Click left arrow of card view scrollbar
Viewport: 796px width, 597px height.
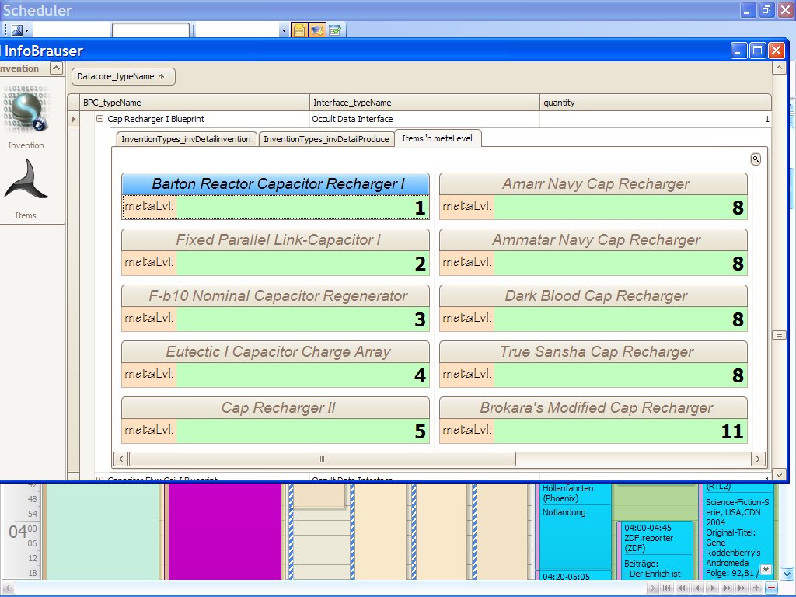(x=120, y=459)
